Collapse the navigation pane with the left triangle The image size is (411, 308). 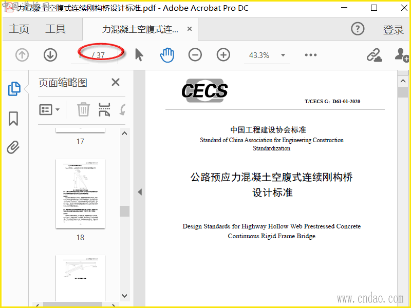click(x=140, y=192)
